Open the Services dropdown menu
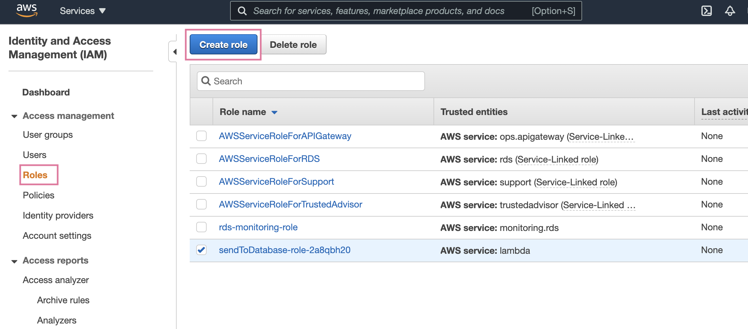Screen dimensions: 748x329 pos(83,11)
